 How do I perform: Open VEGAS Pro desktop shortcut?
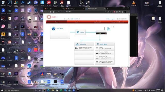click(10, 3)
